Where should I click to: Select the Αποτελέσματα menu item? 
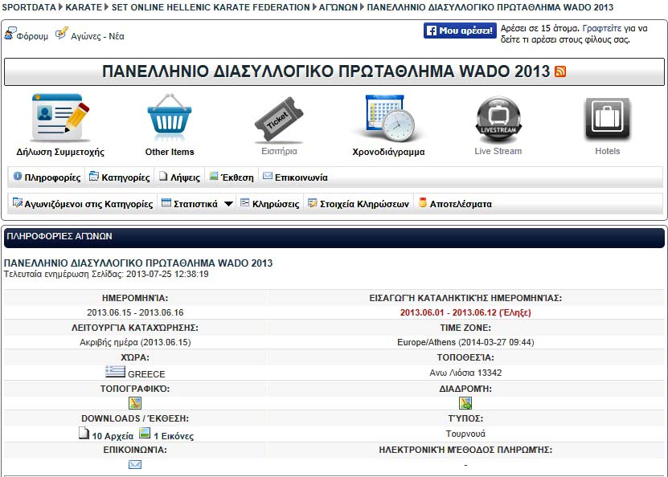(x=455, y=204)
